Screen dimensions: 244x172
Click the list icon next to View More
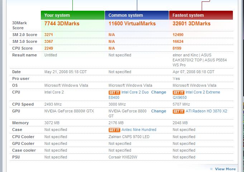211,169
